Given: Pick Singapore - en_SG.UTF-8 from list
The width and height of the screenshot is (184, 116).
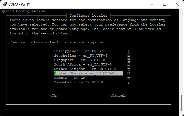Looking at the screenshot, I should pyautogui.click(x=79, y=60).
